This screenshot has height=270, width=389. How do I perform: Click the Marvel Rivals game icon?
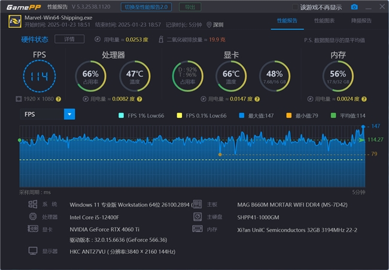(14, 22)
